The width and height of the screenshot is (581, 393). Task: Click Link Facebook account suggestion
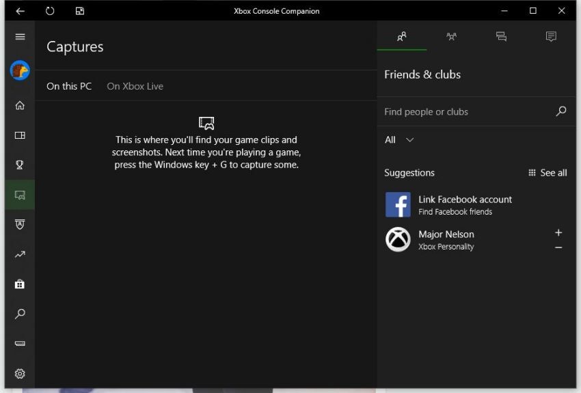coord(476,204)
